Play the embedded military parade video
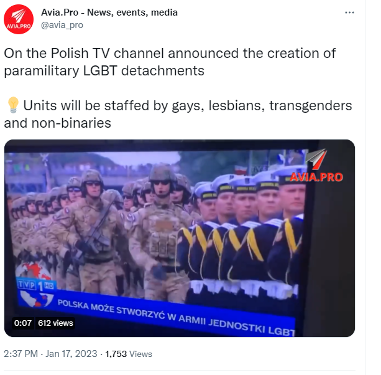 [180, 238]
